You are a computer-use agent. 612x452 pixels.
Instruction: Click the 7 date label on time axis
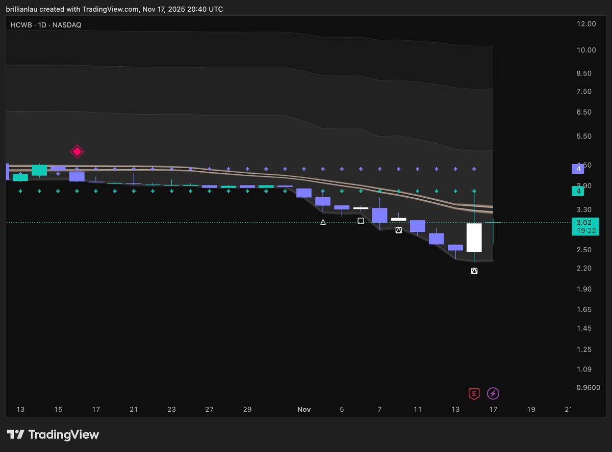(x=379, y=409)
